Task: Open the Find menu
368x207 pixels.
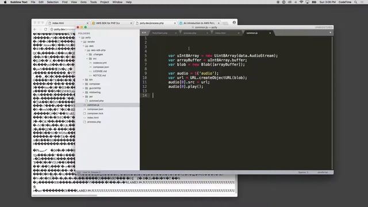Action: (65, 2)
